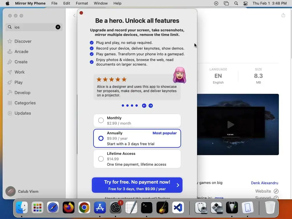The height and width of the screenshot is (219, 292).
Task: Go back with App Store chevron
Action: [74, 15]
